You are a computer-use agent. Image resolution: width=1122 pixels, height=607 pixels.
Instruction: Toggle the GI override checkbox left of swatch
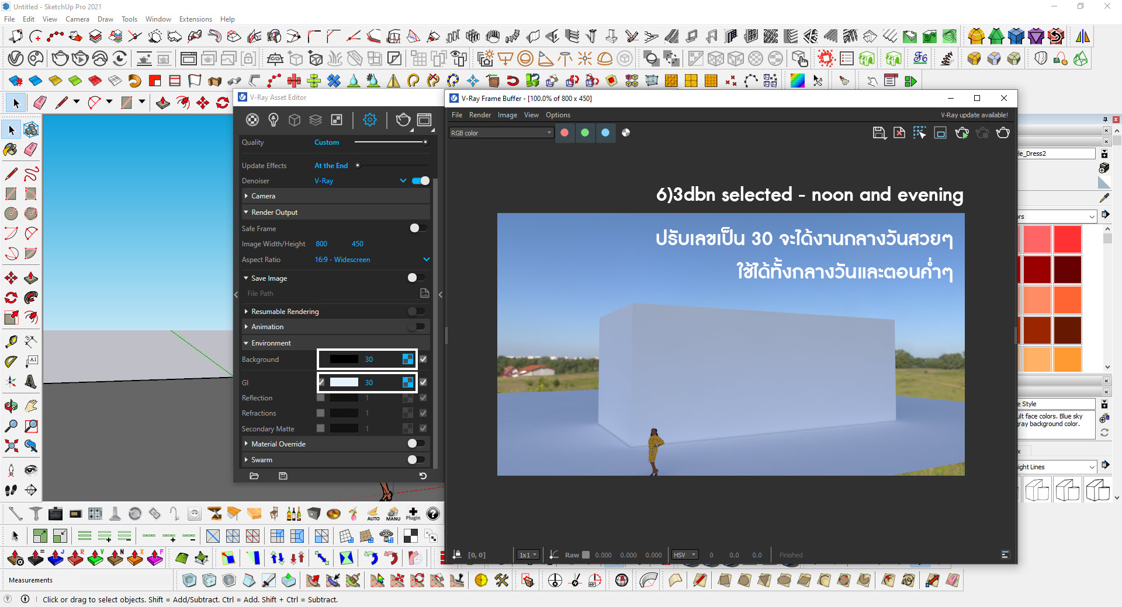click(321, 382)
